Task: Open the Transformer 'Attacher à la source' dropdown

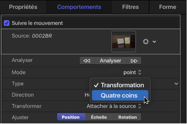Action: pyautogui.click(x=114, y=106)
